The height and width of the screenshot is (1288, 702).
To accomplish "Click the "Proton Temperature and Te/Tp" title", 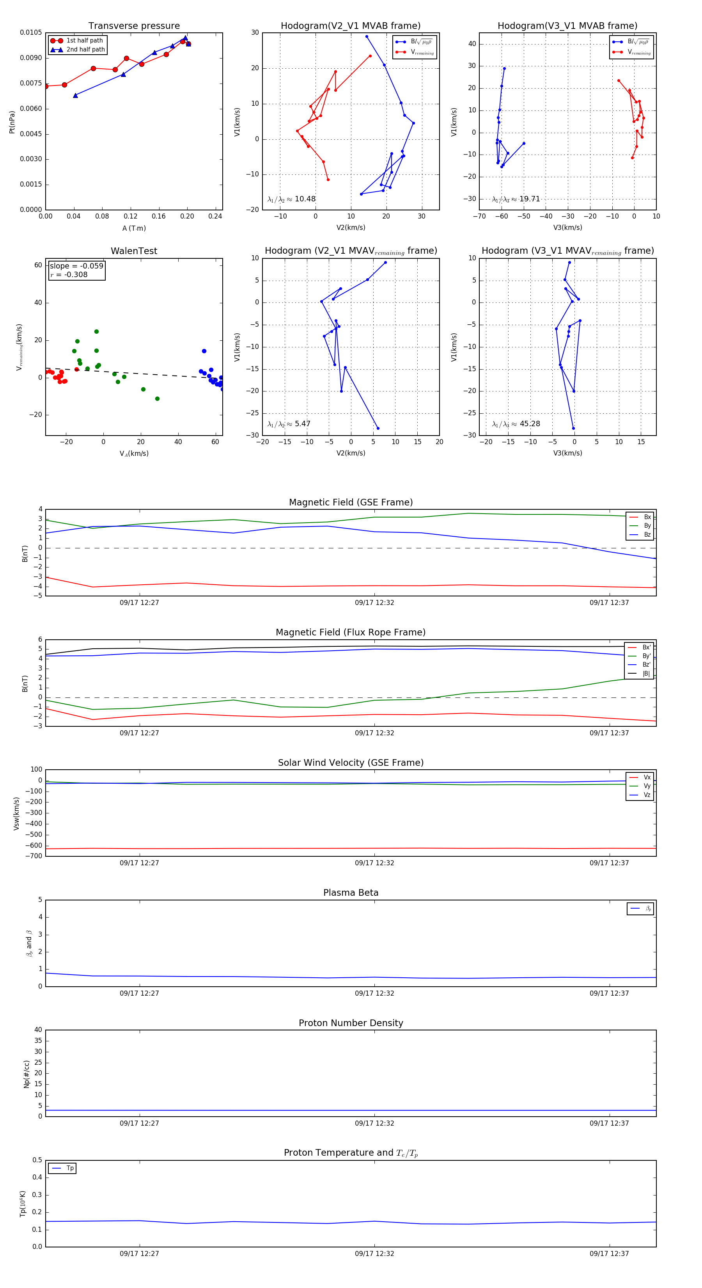I will click(x=351, y=1153).
